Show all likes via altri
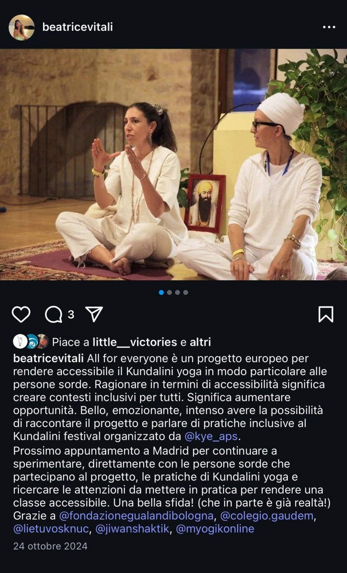This screenshot has height=573, width=347. 200,342
